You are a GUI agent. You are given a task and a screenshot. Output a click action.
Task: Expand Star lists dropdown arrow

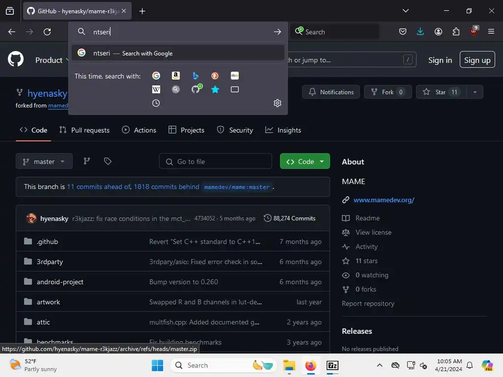coord(475,92)
